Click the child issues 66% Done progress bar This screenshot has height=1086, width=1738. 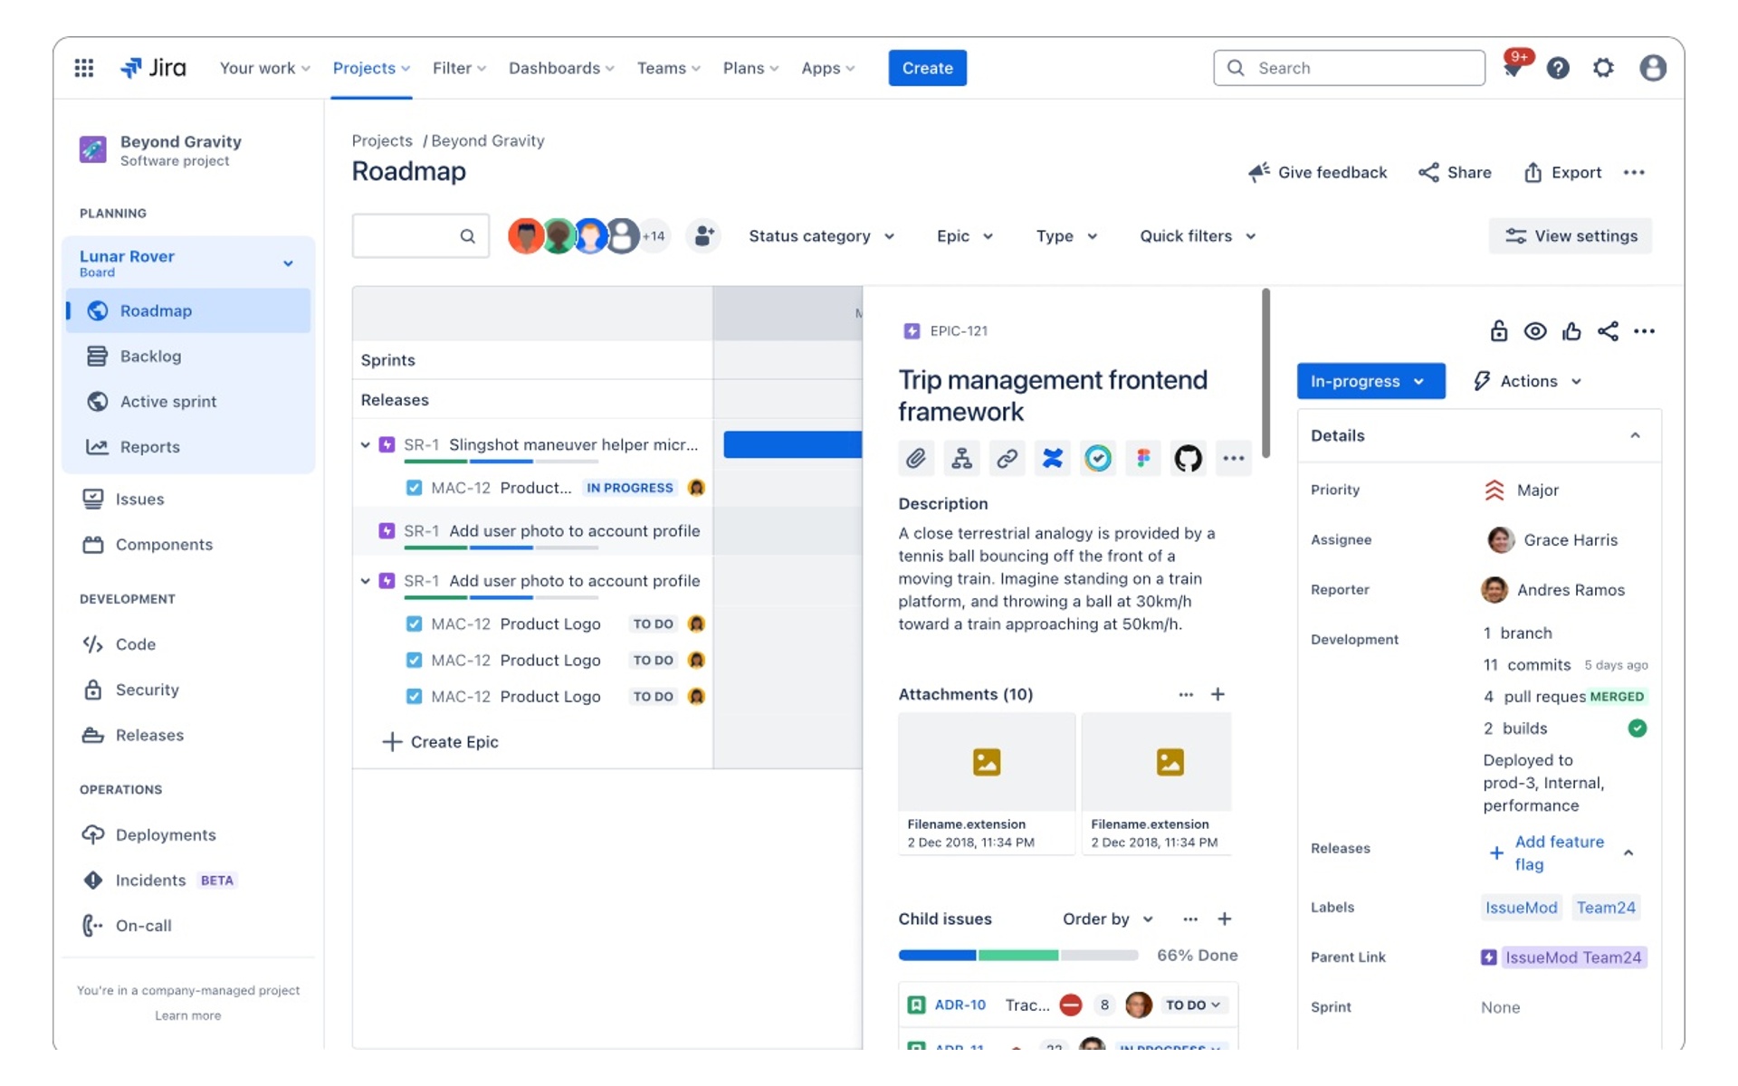[1017, 955]
